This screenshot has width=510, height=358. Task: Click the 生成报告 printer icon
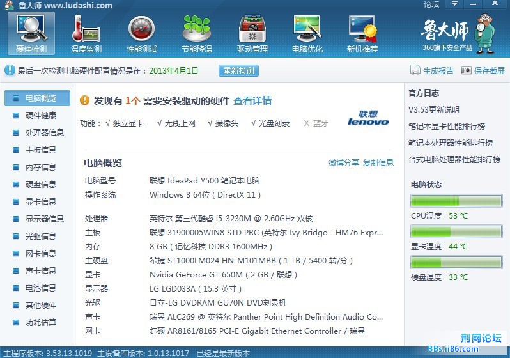pyautogui.click(x=415, y=70)
